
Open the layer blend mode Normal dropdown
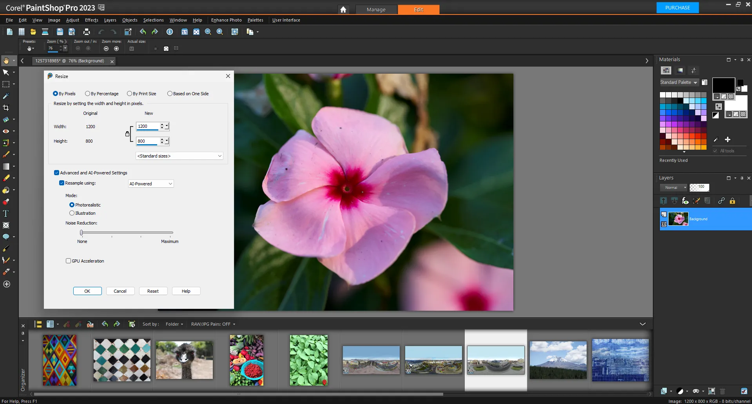pyautogui.click(x=673, y=187)
